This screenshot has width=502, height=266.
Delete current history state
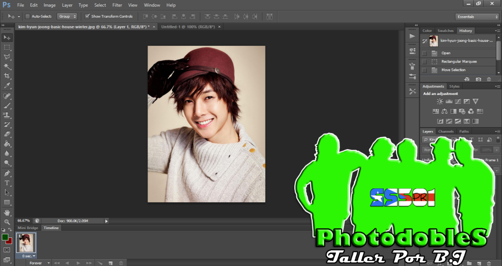489,79
